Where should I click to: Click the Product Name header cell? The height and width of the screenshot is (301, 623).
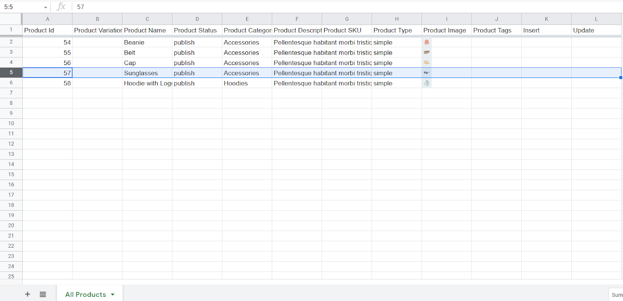tap(147, 30)
